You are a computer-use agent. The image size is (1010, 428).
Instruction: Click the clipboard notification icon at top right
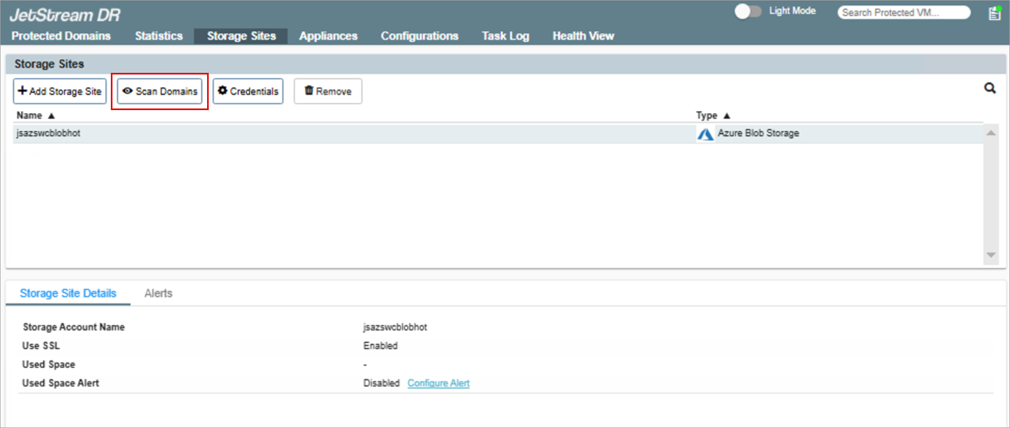coord(994,13)
